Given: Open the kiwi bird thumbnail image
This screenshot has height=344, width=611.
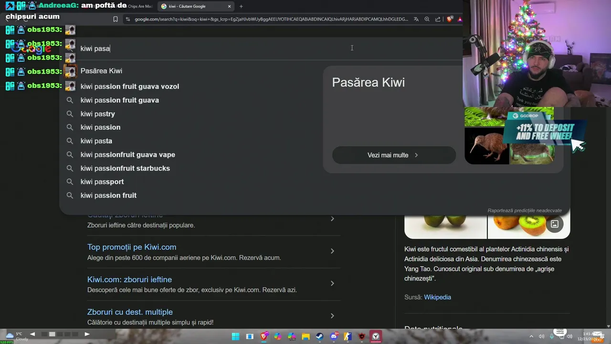Looking at the screenshot, I should (x=486, y=145).
